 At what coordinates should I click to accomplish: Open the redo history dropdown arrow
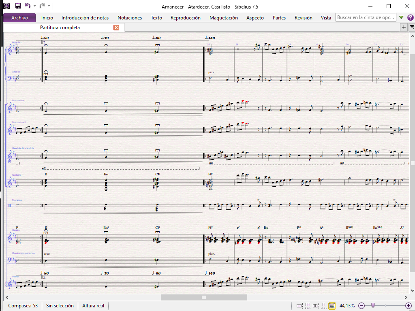49,6
